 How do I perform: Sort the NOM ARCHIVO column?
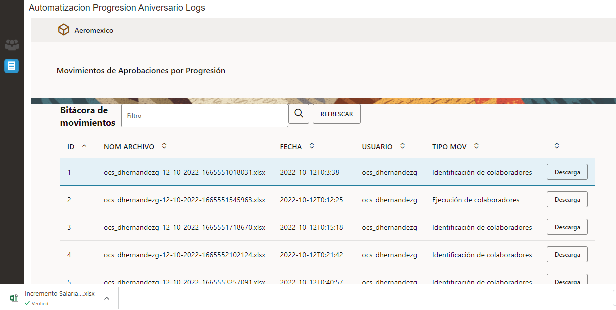164,146
